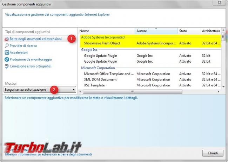Click Attivato status of Shockwave Flash Object
The width and height of the screenshot is (228, 162).
coord(185,43)
